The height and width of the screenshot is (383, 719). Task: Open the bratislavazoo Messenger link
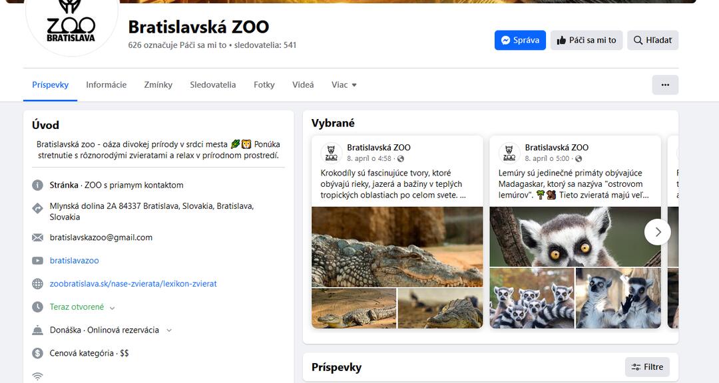[x=74, y=261]
